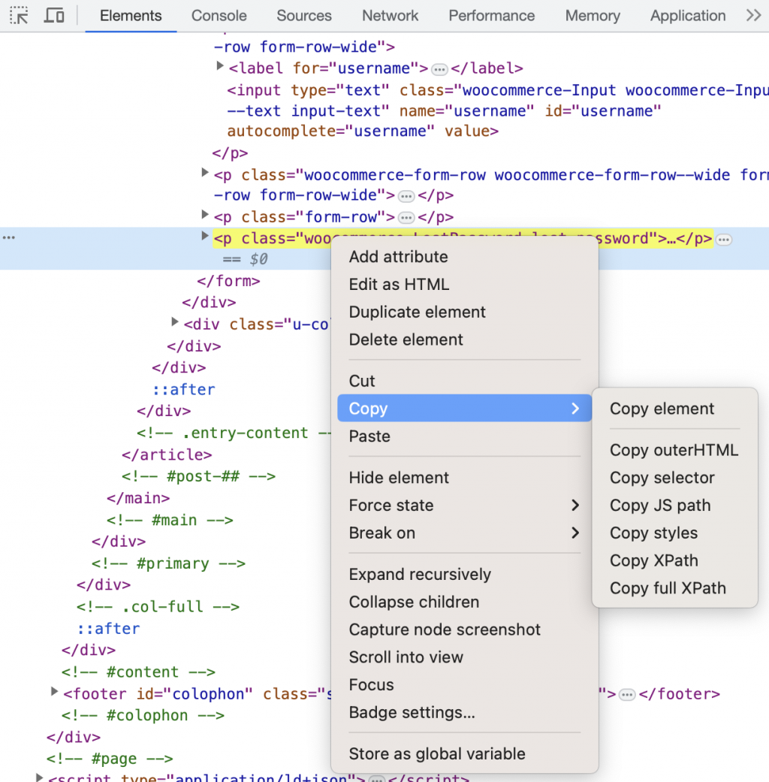The image size is (769, 782).
Task: Click the ellipsis badge after lost_password paragraph
Action: coord(724,240)
